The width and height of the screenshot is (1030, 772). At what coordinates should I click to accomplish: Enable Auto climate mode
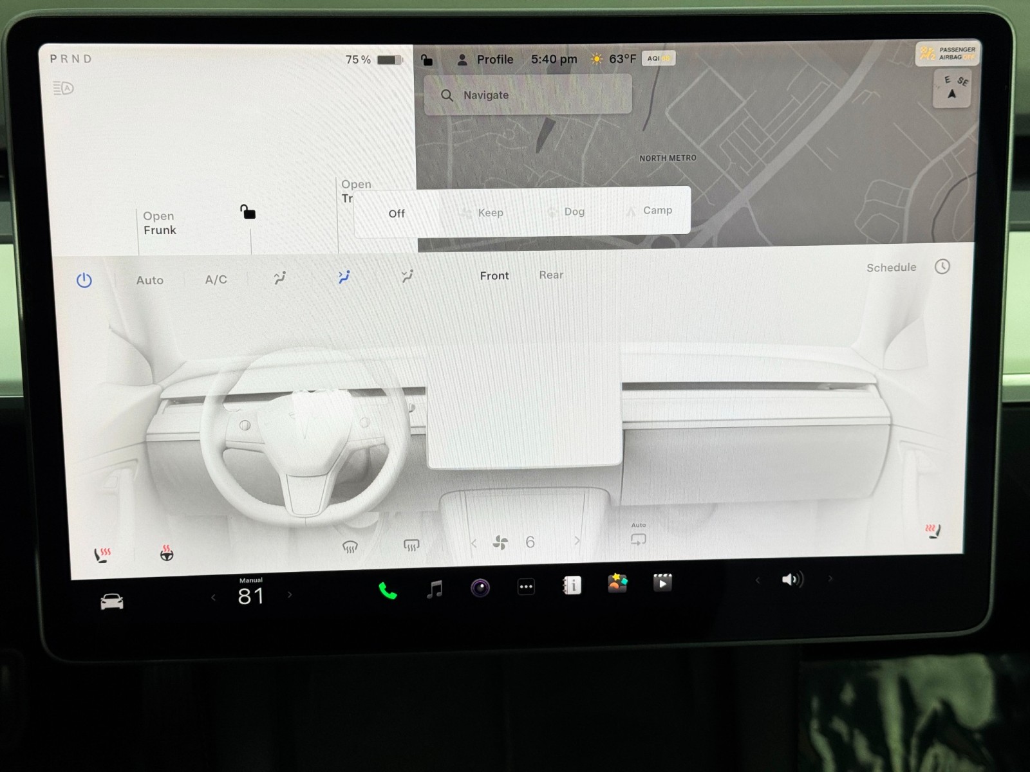pos(149,280)
